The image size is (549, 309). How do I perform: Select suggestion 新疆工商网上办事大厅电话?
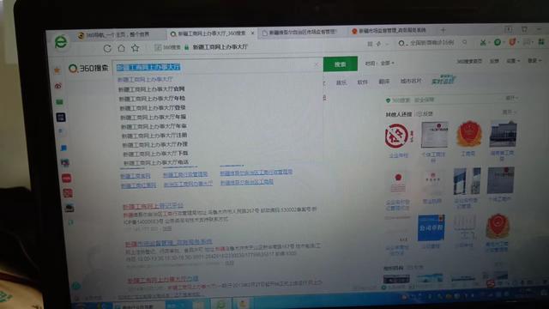tap(156, 162)
